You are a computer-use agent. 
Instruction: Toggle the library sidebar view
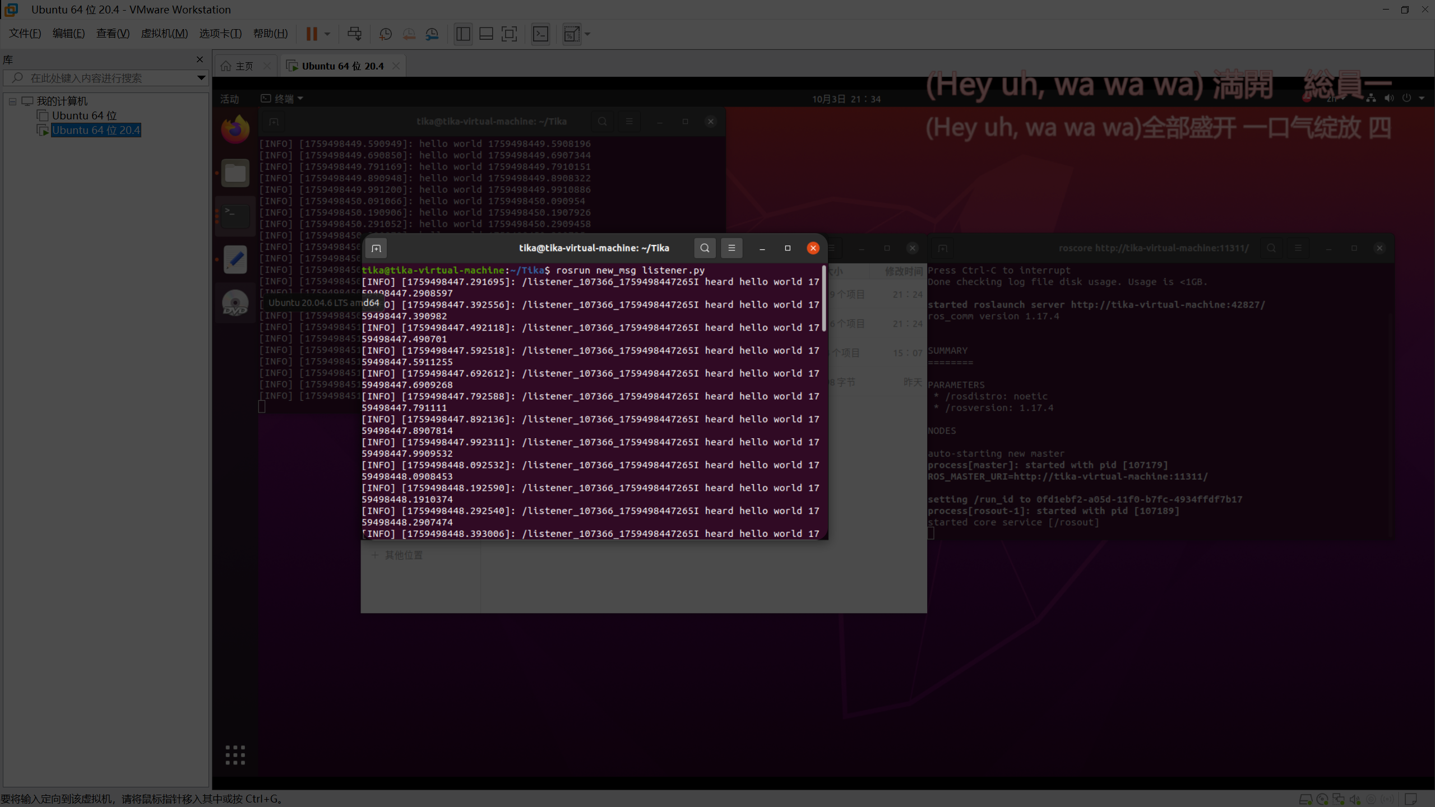[x=463, y=34]
